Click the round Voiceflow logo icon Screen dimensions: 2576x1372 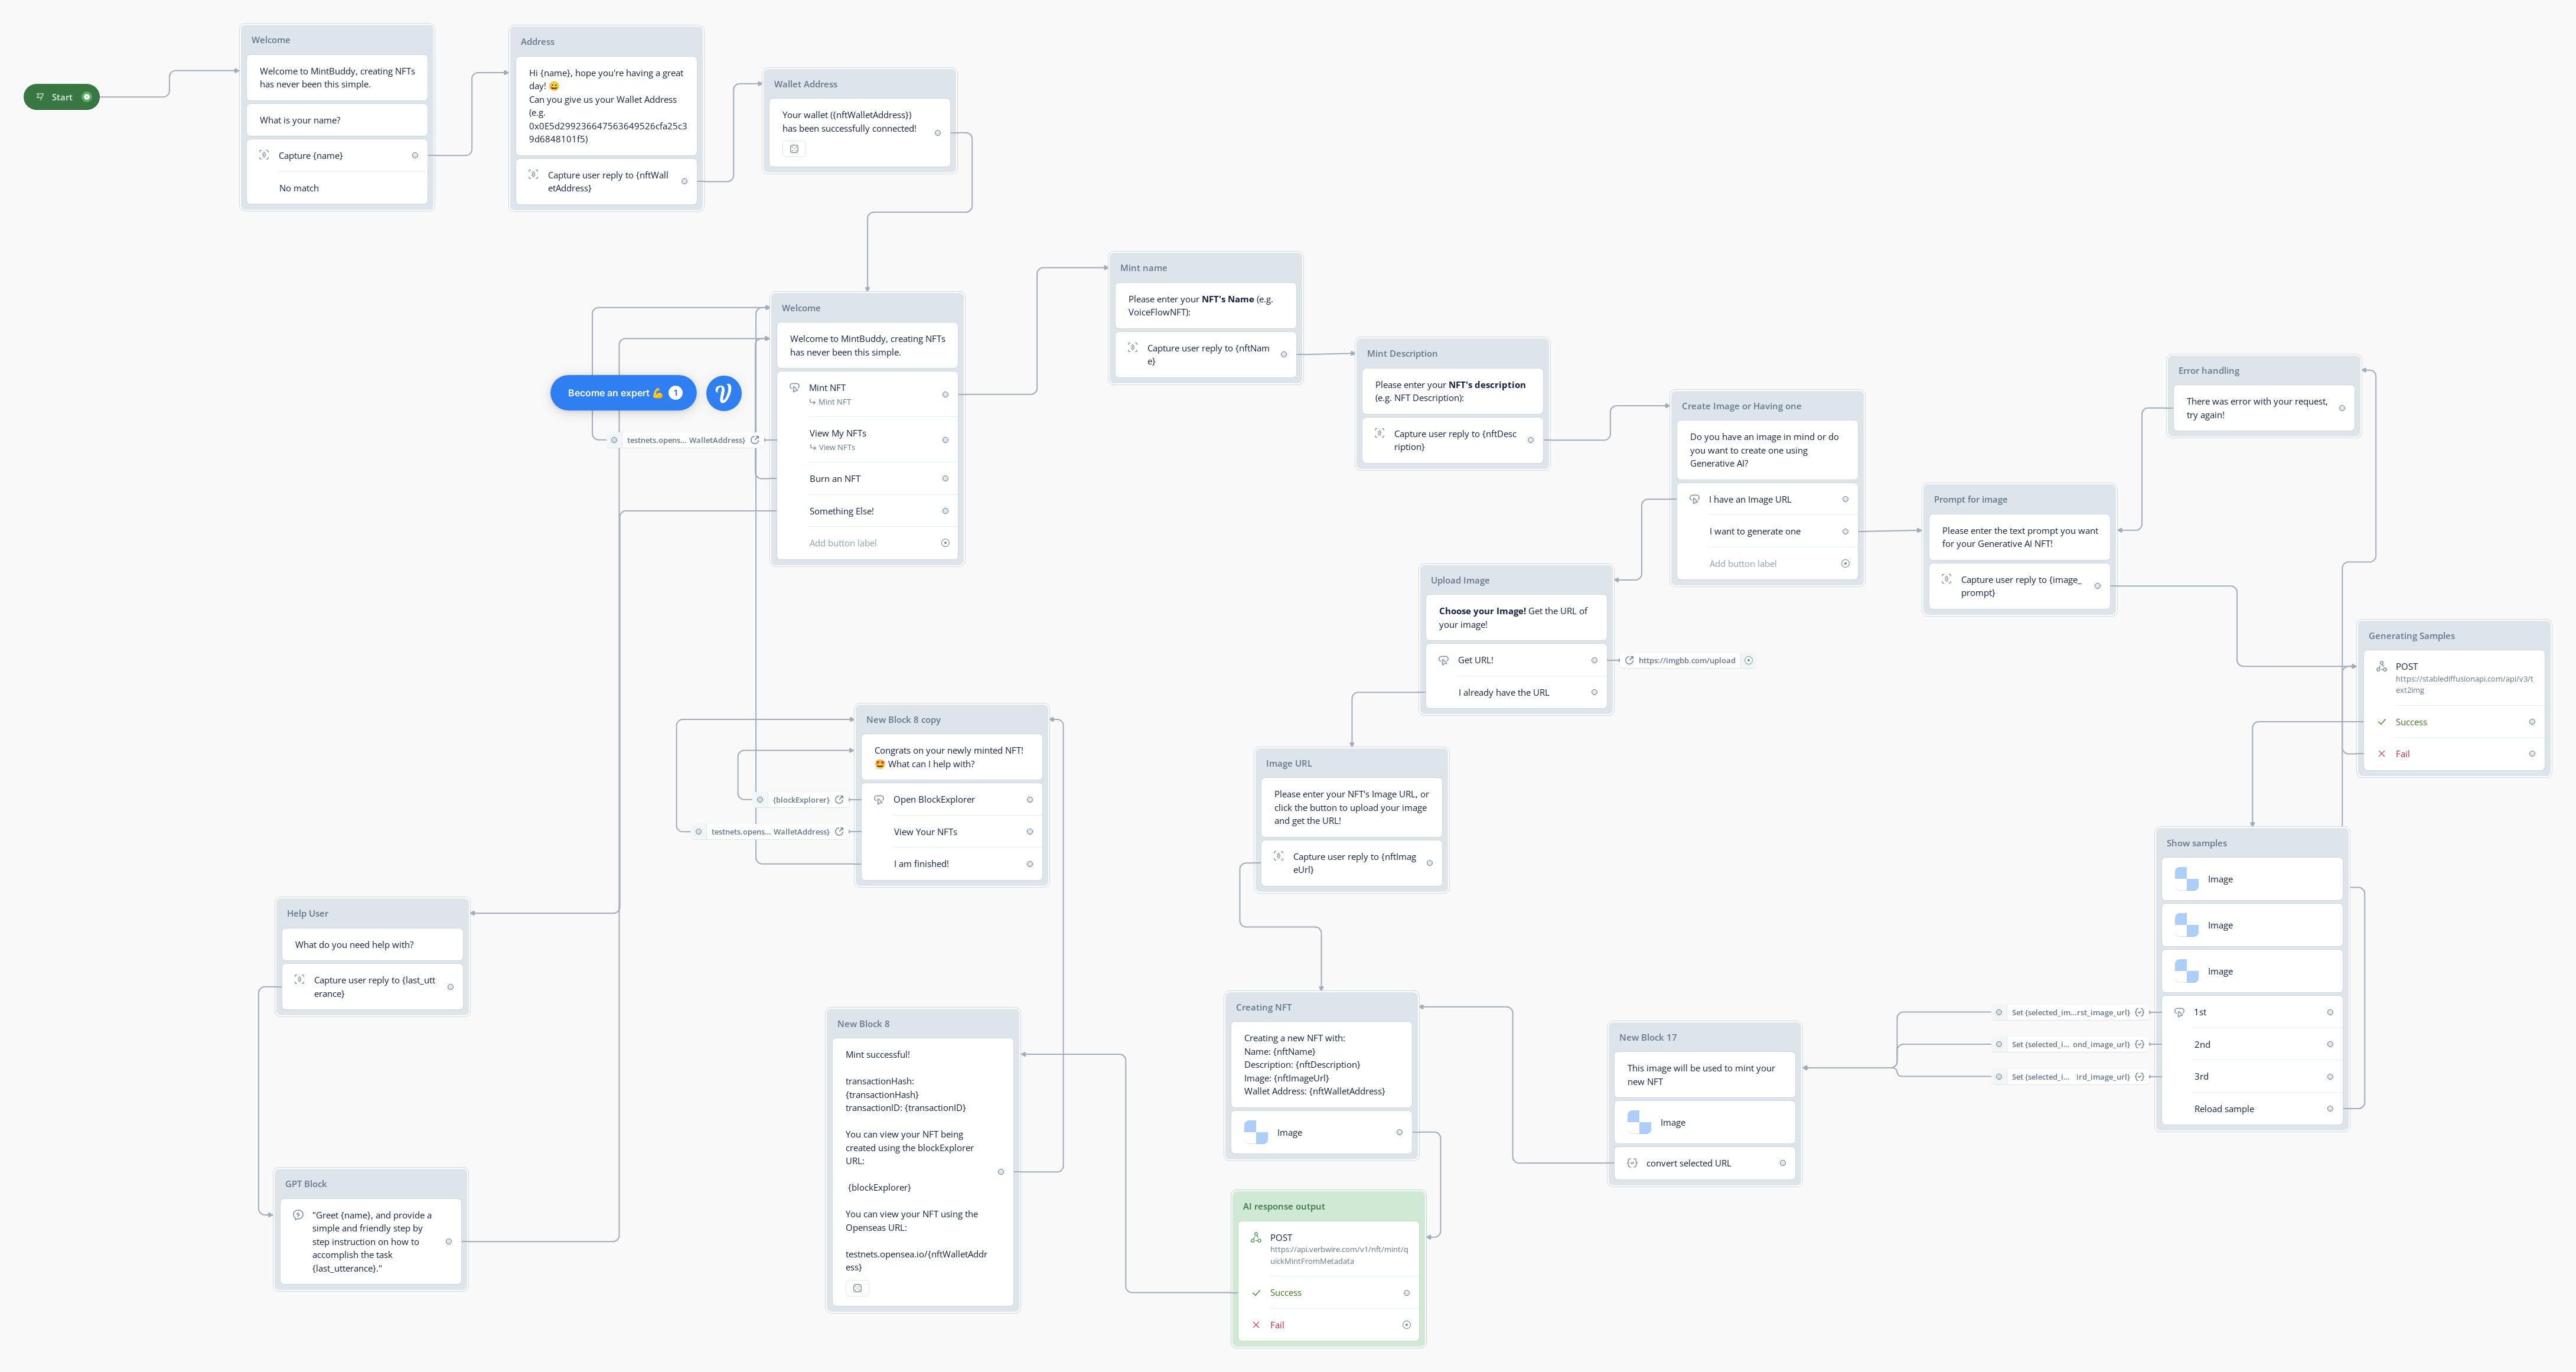coord(723,393)
